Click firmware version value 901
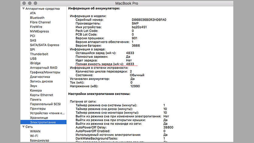The image size is (254, 143). pos(134,38)
